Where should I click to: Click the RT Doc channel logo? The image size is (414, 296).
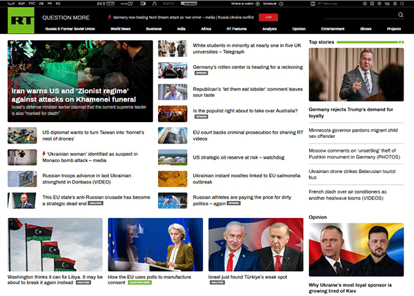click(x=106, y=3)
